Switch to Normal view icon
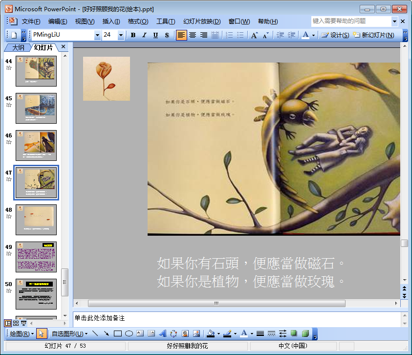 [8, 323]
